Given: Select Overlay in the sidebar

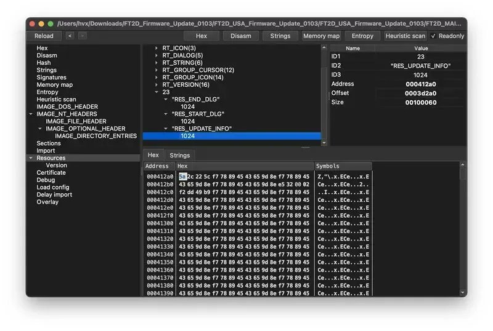Looking at the screenshot, I should pos(47,202).
